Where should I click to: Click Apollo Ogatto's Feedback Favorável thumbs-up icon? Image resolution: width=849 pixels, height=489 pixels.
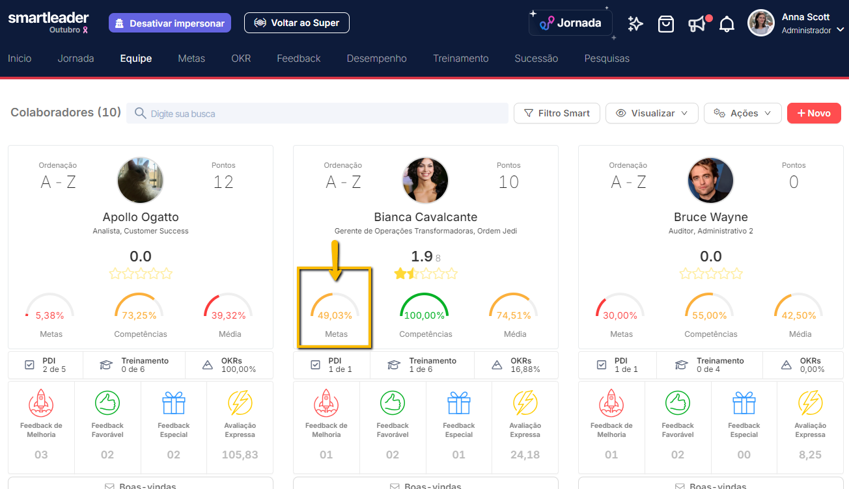pos(107,403)
